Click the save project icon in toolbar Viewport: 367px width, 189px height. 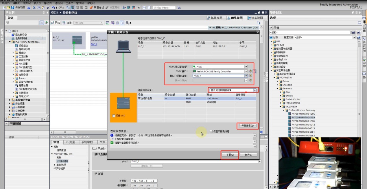click(x=12, y=7)
